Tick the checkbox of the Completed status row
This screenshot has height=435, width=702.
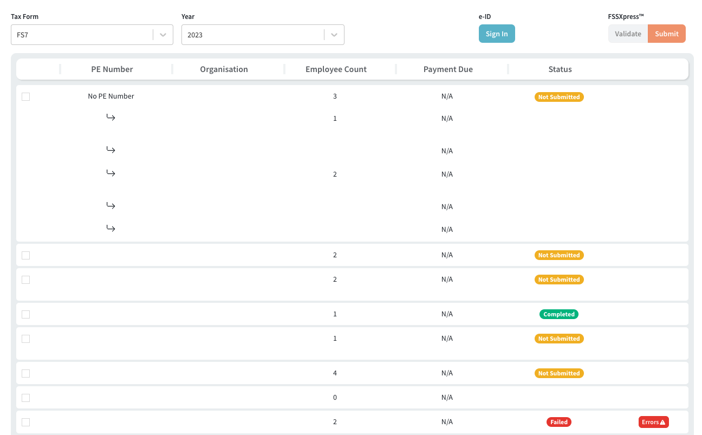click(25, 314)
